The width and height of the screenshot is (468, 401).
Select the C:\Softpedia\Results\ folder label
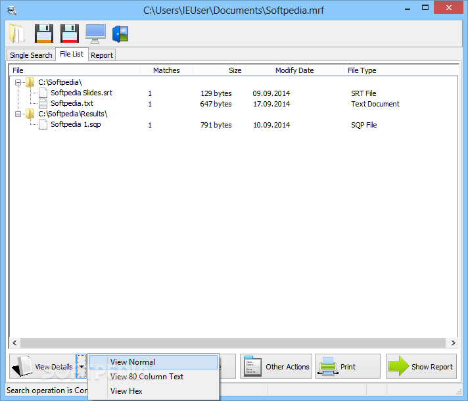coord(73,114)
